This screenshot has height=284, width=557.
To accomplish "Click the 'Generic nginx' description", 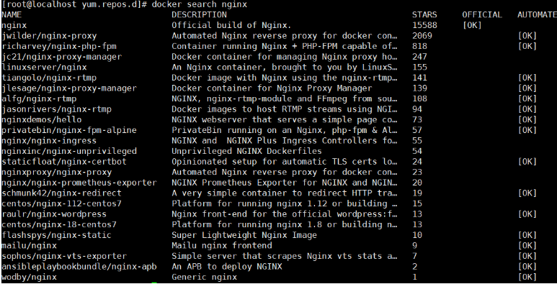I will pos(204,277).
